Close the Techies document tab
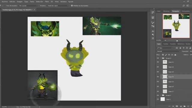The width and height of the screenshot is (192, 108). (x=34, y=10)
